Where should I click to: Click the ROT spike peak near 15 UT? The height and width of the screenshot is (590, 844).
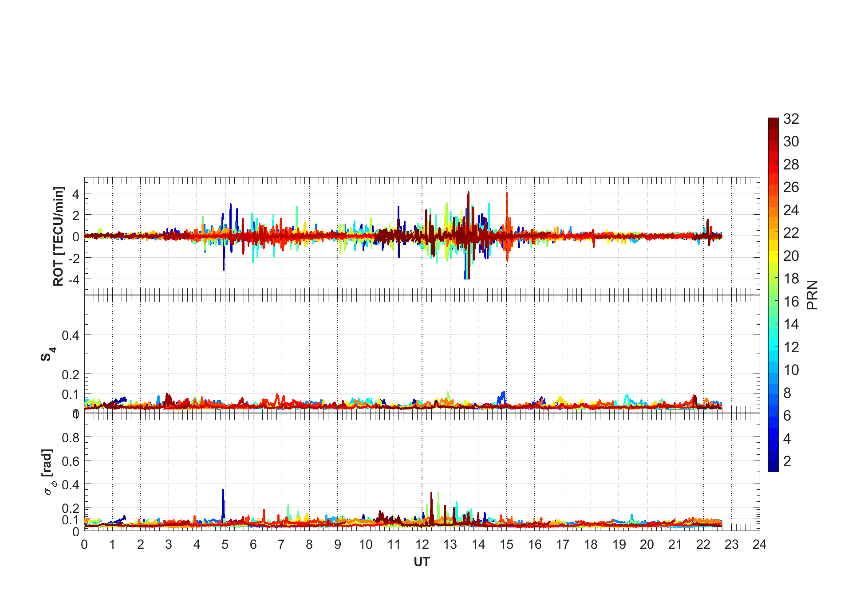pyautogui.click(x=506, y=193)
